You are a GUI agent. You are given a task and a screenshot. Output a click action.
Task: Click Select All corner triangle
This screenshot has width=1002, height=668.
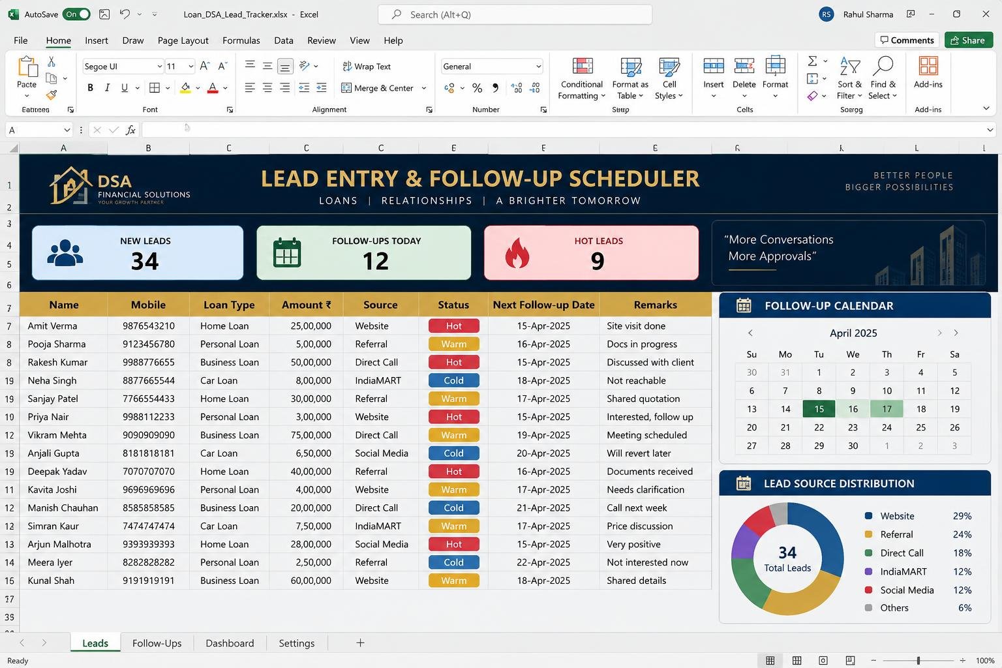pyautogui.click(x=12, y=149)
